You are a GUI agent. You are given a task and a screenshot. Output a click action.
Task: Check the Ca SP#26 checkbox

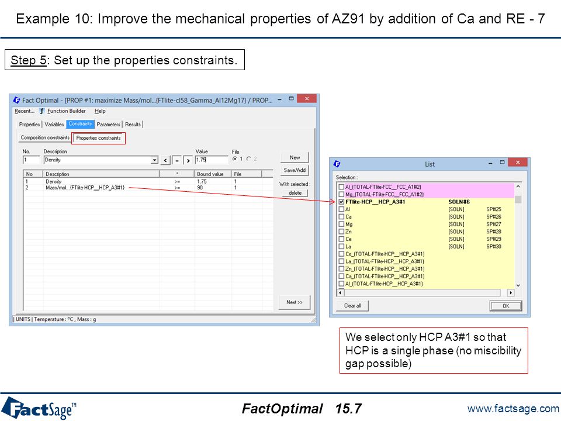point(341,216)
